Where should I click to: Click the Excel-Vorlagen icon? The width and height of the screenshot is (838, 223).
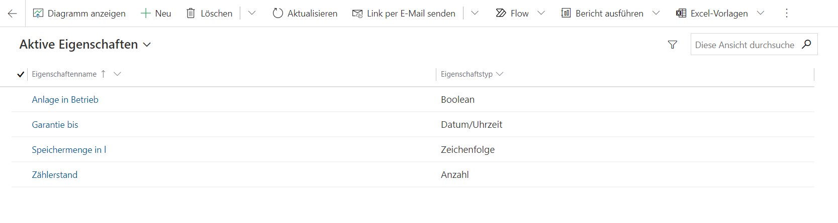tap(681, 14)
